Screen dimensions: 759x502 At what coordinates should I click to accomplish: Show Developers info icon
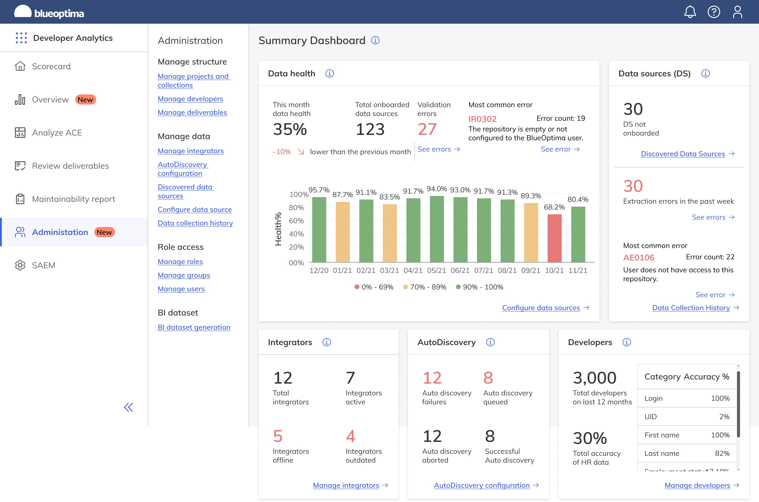click(x=626, y=342)
